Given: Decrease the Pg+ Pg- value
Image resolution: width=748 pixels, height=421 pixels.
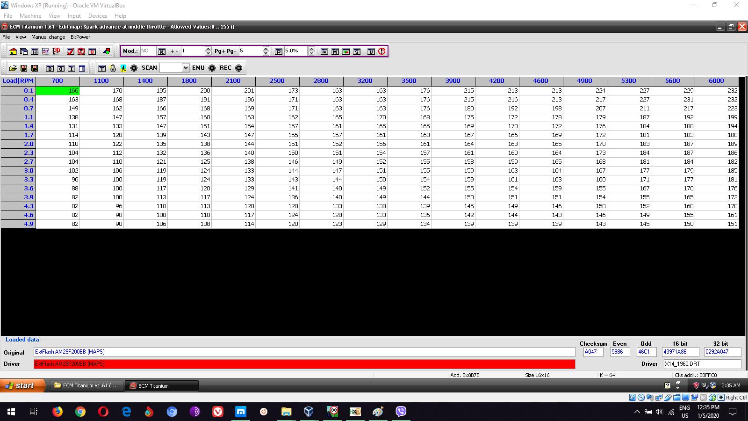Looking at the screenshot, I should (x=266, y=54).
